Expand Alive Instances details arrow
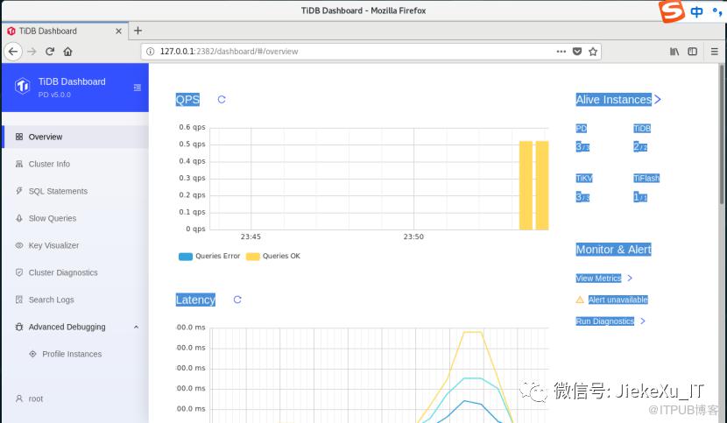727x423 pixels. coord(658,100)
